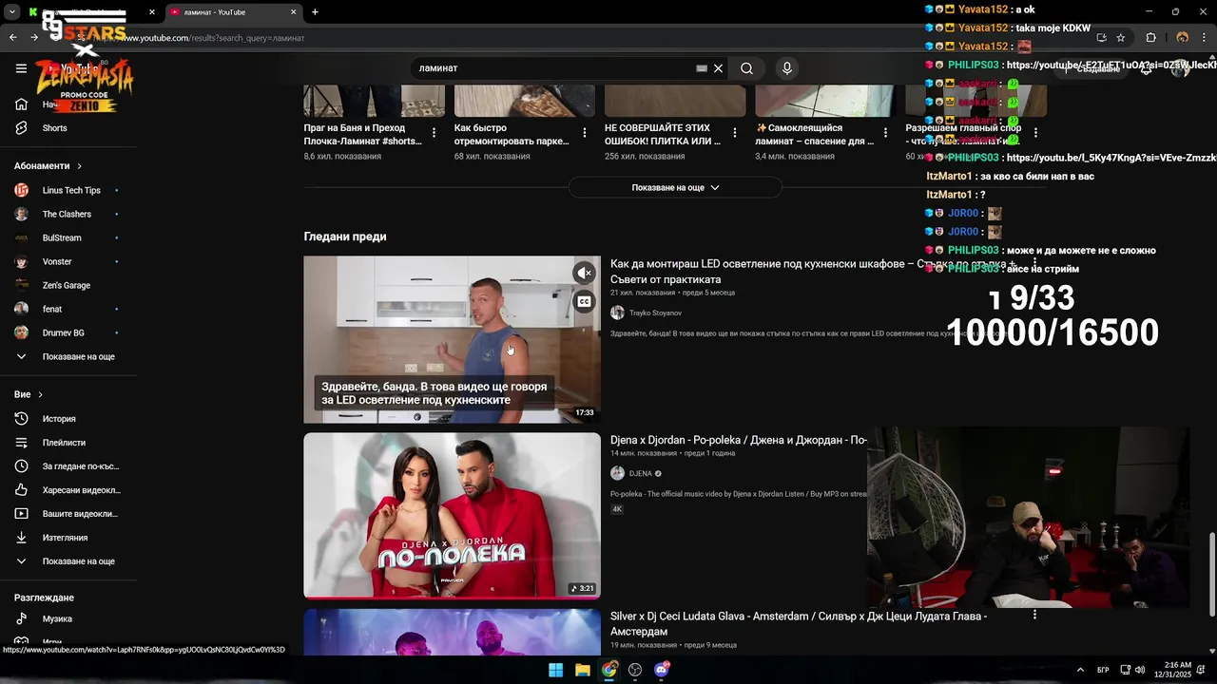
Task: Open the browser extensions puzzle icon
Action: pyautogui.click(x=1150, y=38)
